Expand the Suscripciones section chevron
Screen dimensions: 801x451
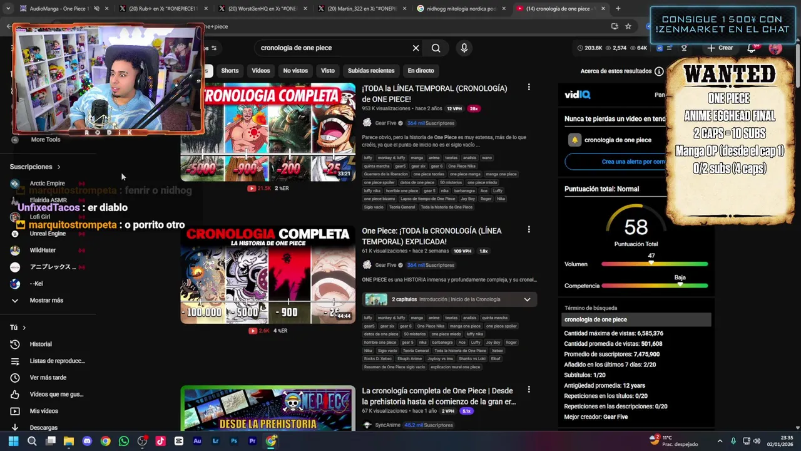(x=59, y=167)
